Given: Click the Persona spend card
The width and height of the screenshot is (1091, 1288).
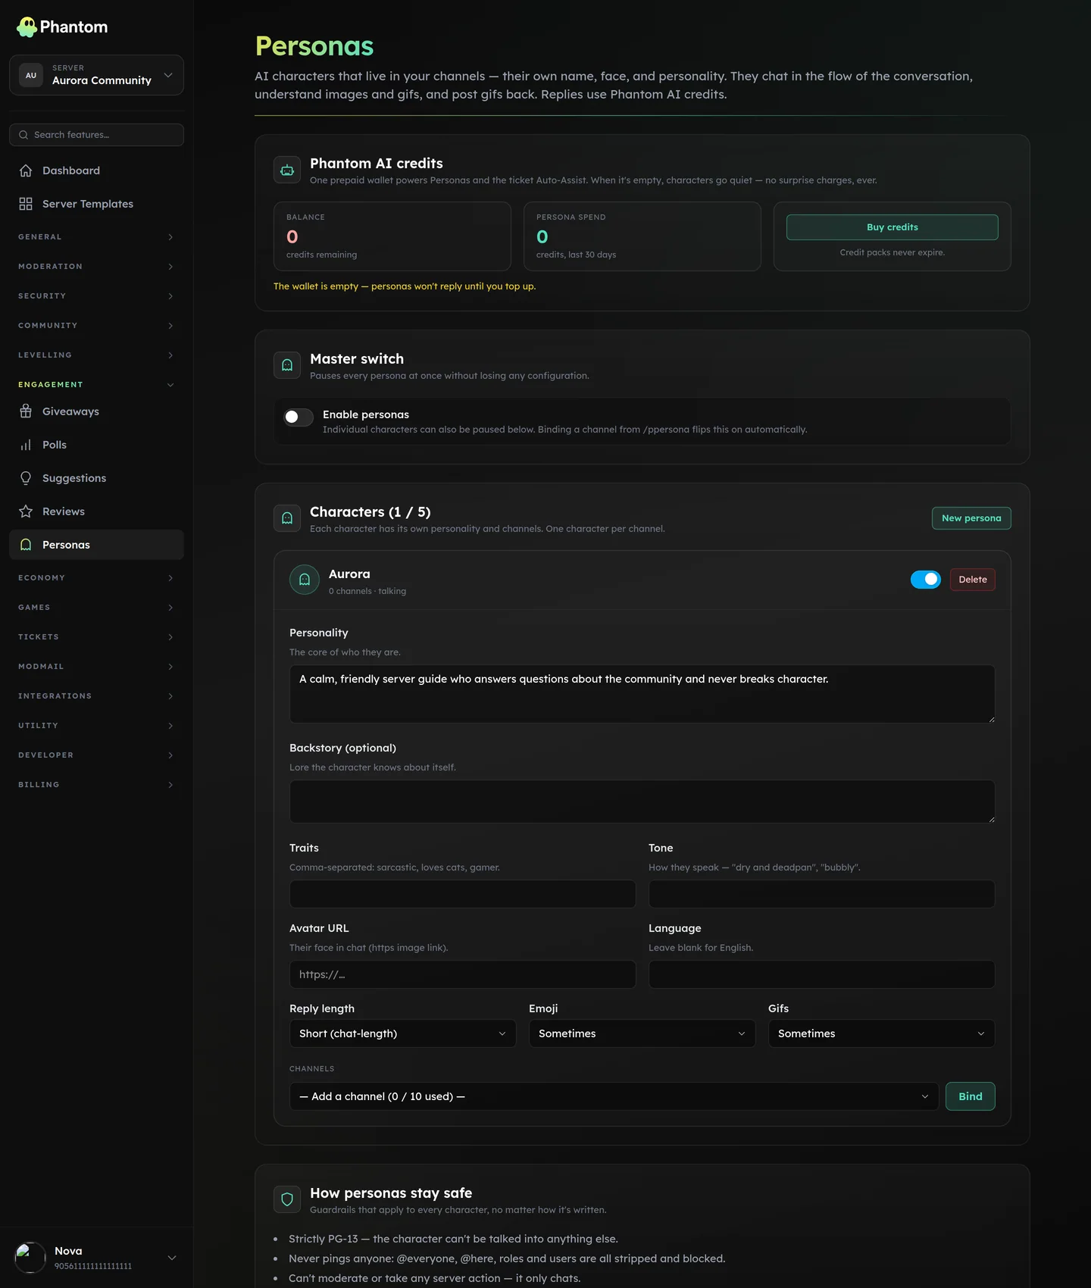Looking at the screenshot, I should coord(642,236).
